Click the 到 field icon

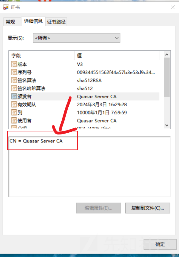(14, 112)
